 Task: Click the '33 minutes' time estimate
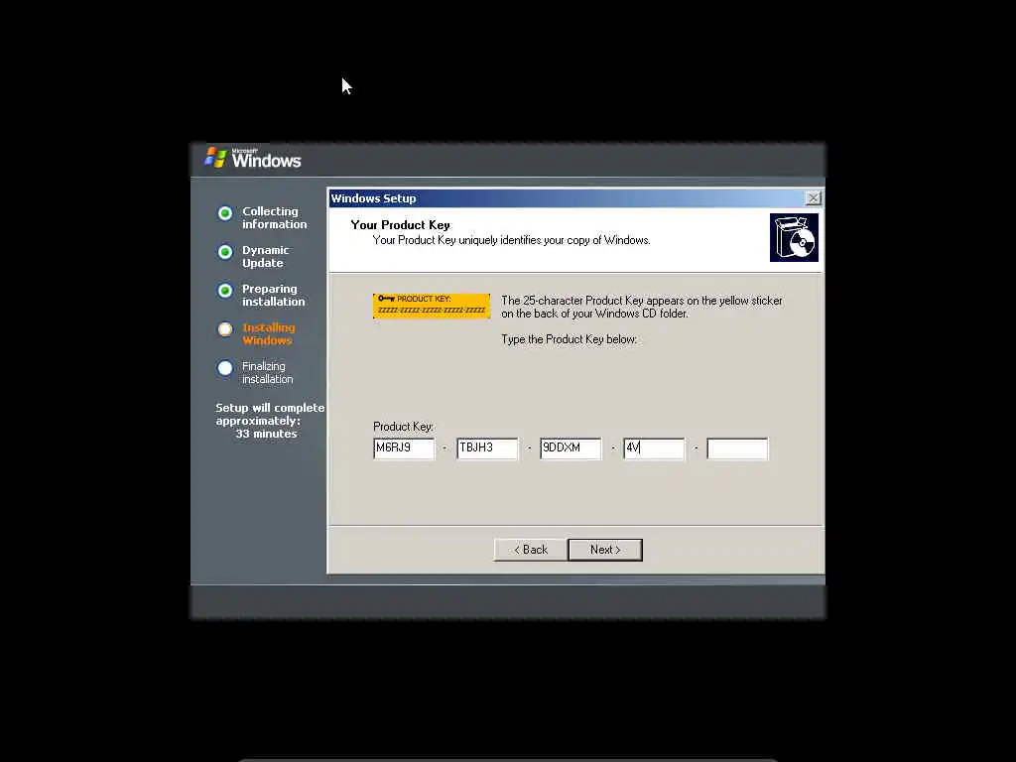coord(266,434)
